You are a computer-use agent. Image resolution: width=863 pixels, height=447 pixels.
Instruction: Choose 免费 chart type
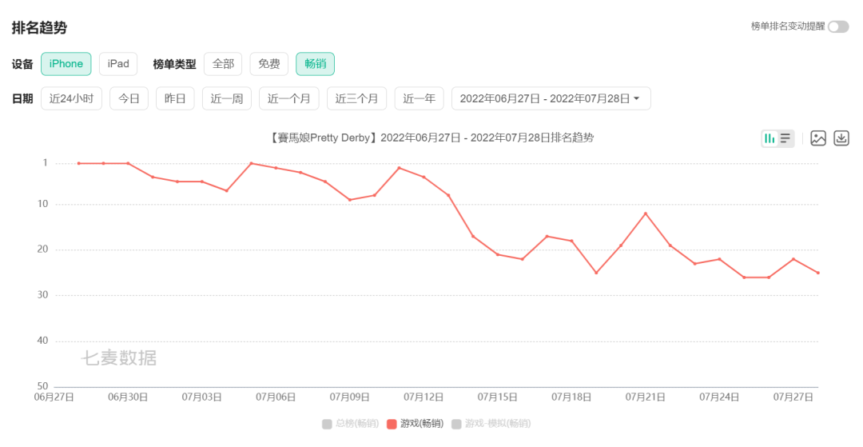[x=269, y=64]
